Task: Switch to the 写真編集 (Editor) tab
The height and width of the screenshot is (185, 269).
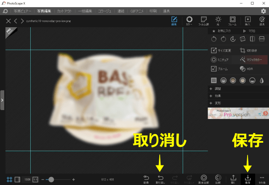Action: [x=44, y=11]
